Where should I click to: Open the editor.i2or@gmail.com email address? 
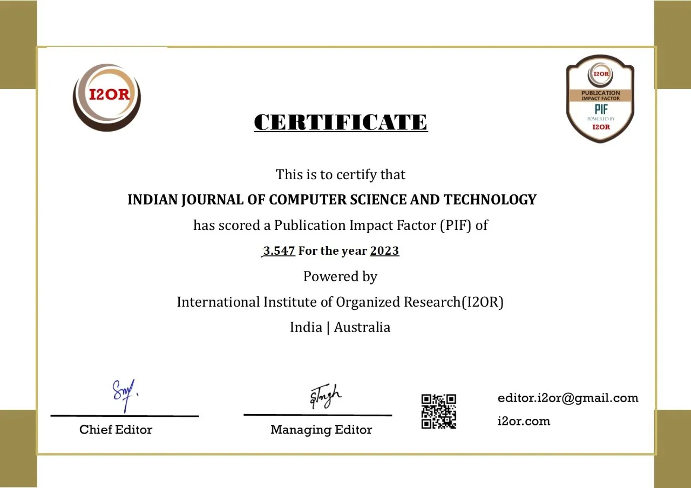pos(568,398)
